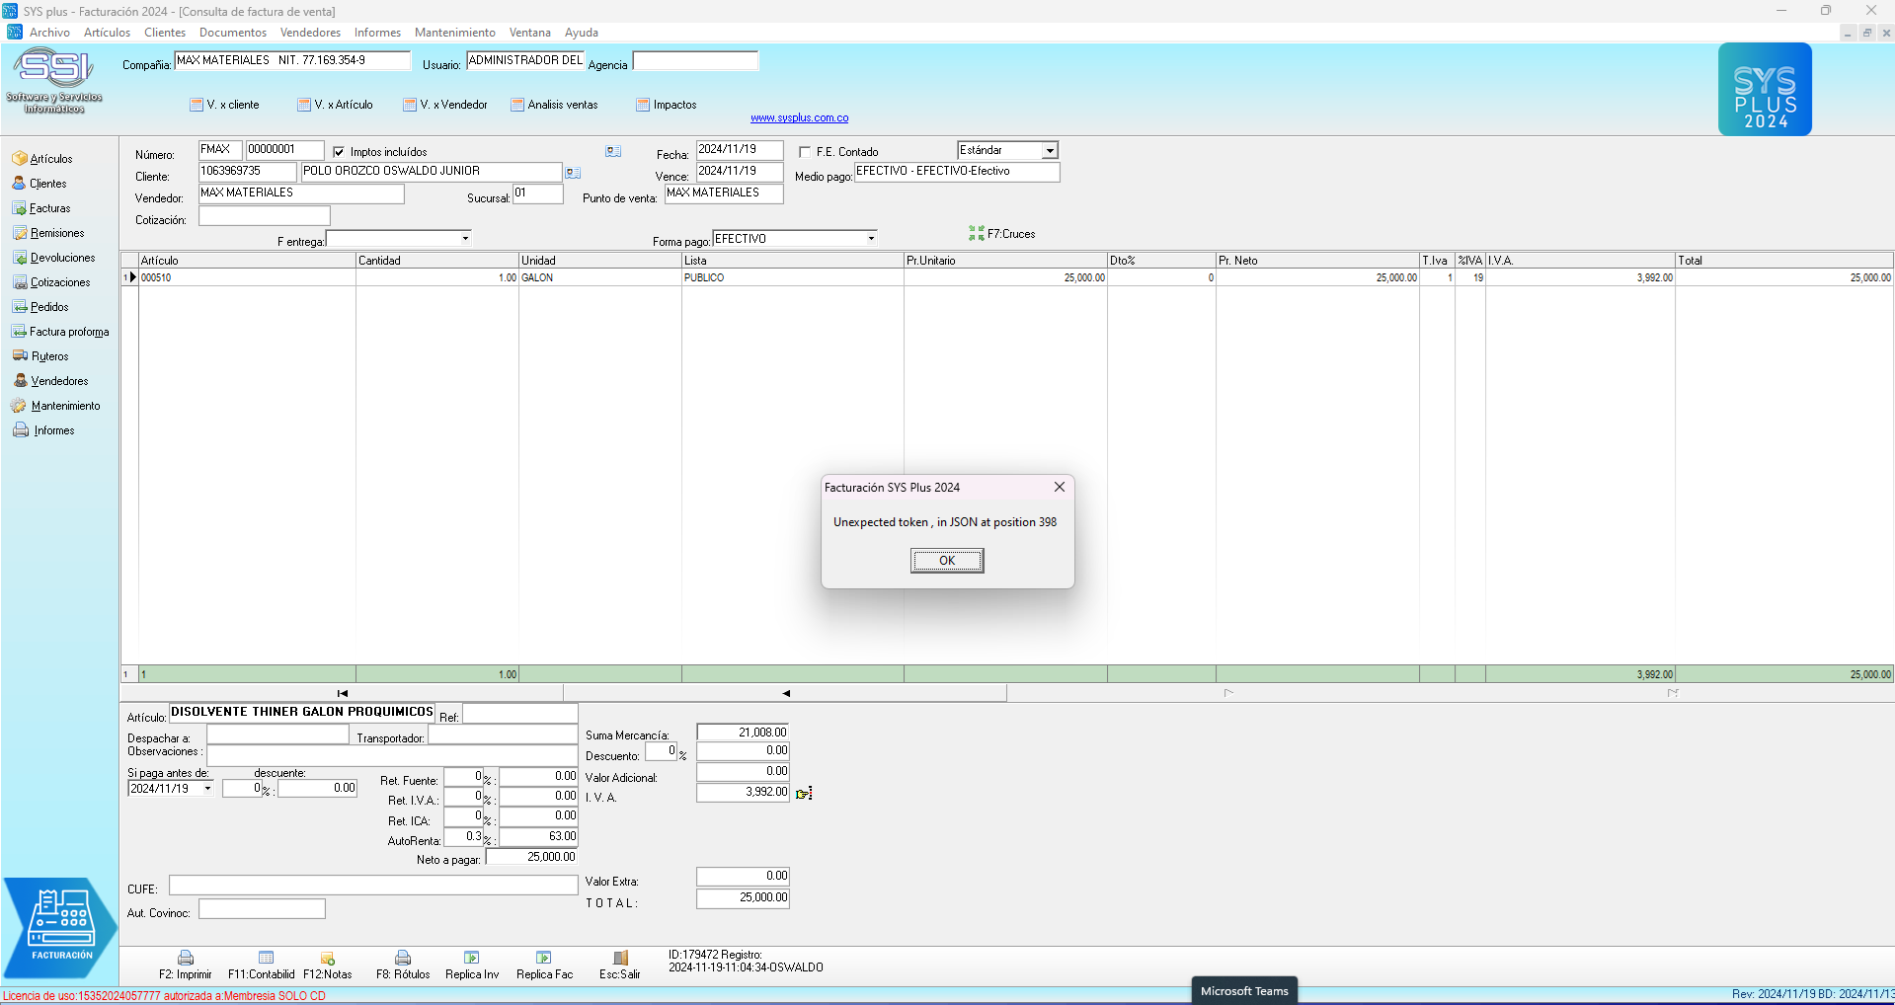Open V. x cliente report

pos(224,105)
